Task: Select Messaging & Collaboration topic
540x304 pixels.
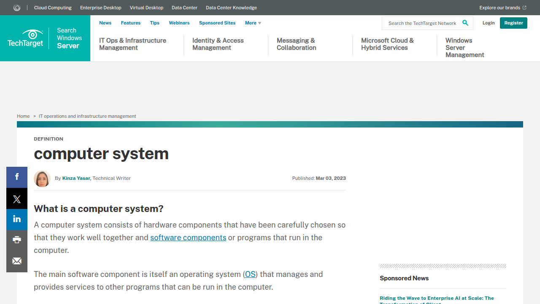Action: 297,44
